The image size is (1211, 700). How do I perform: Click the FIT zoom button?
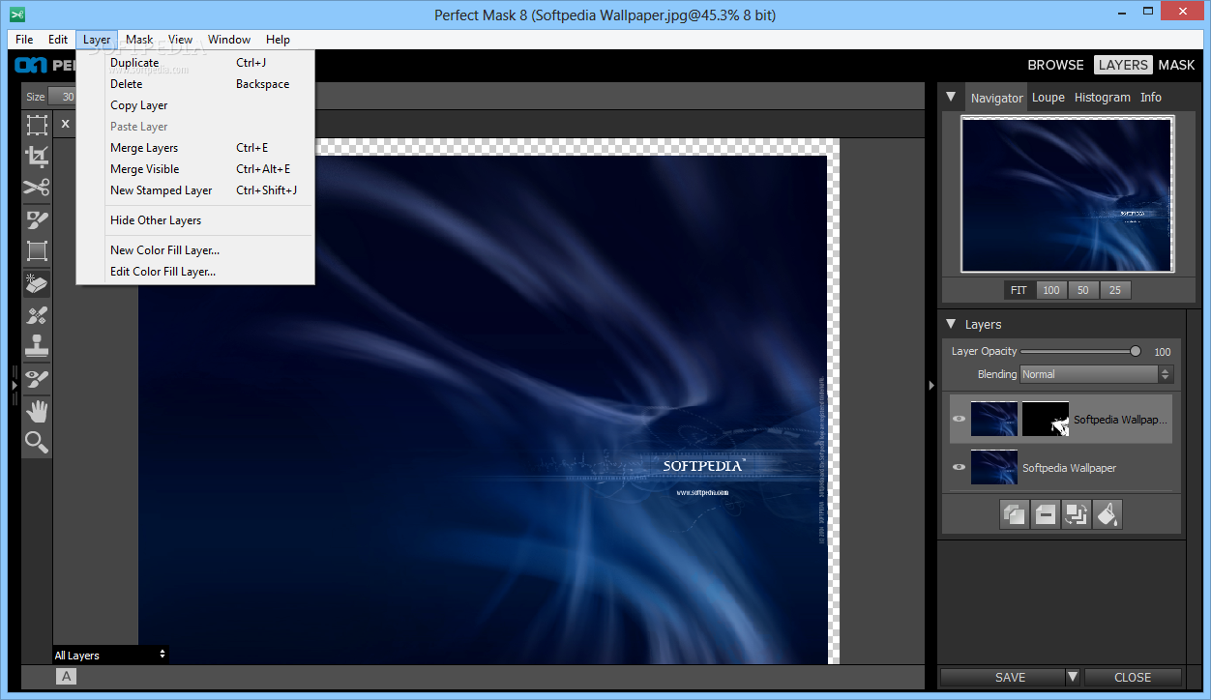(x=1019, y=290)
